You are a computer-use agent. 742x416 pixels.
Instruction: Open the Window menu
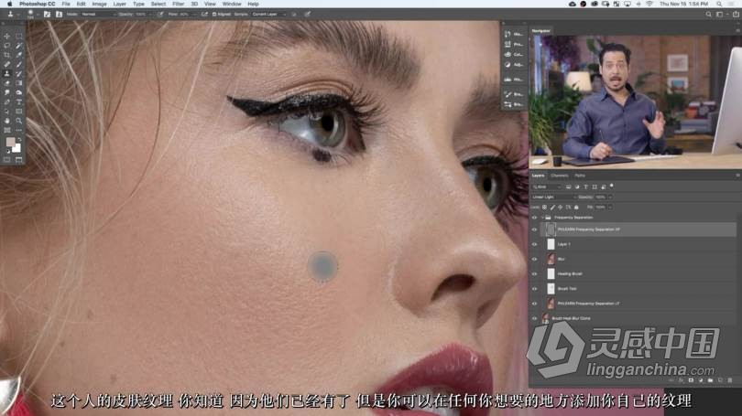232,4
